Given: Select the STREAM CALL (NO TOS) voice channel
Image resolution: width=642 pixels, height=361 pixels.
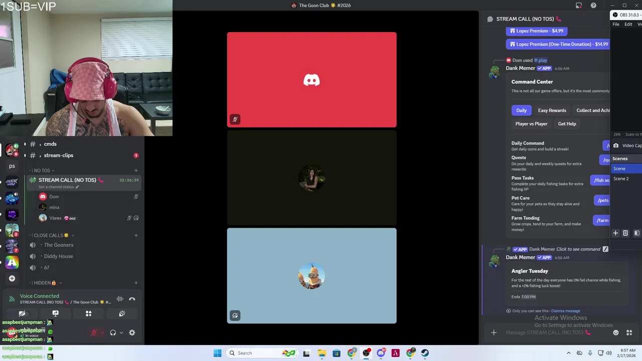Looking at the screenshot, I should point(84,183).
